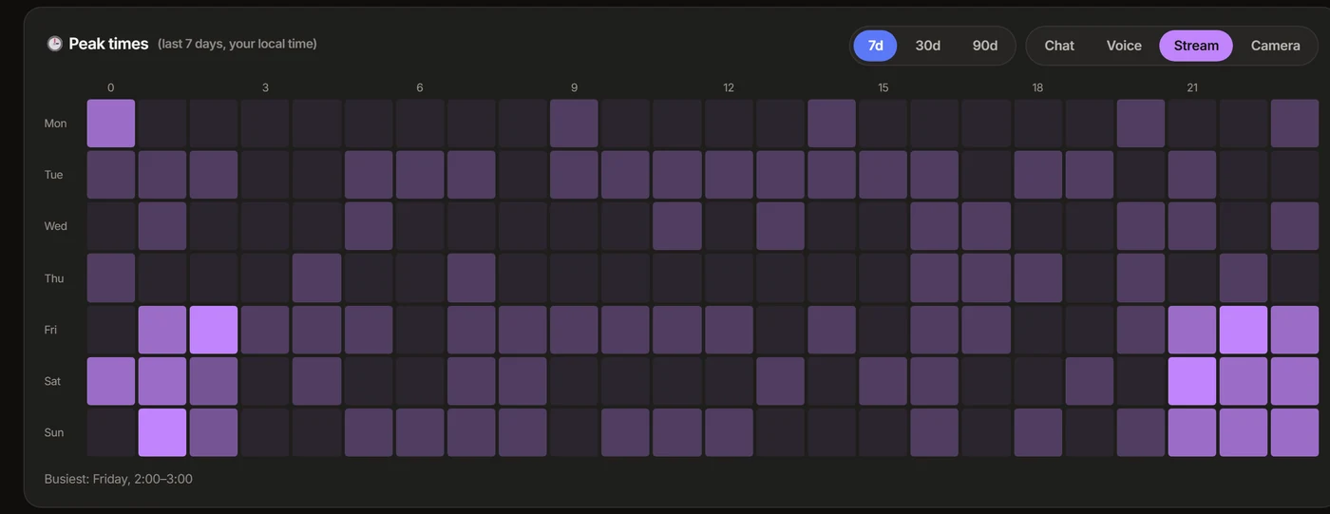Image resolution: width=1330 pixels, height=514 pixels.
Task: Click the Friday hour 2 brightest cell
Action: 214,330
